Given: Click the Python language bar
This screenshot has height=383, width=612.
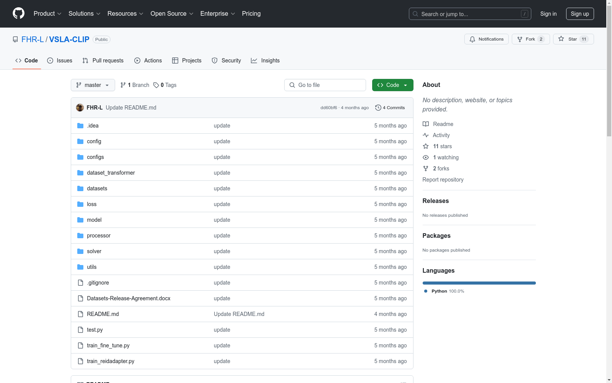Looking at the screenshot, I should coord(479,283).
